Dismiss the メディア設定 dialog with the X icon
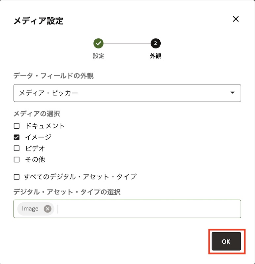The image size is (255, 264). click(x=236, y=19)
